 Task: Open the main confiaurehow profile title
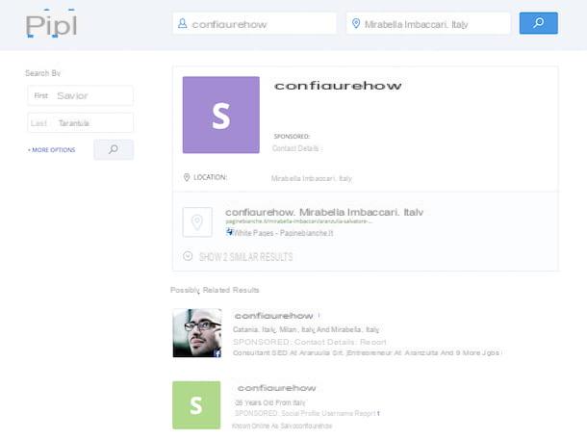click(338, 86)
